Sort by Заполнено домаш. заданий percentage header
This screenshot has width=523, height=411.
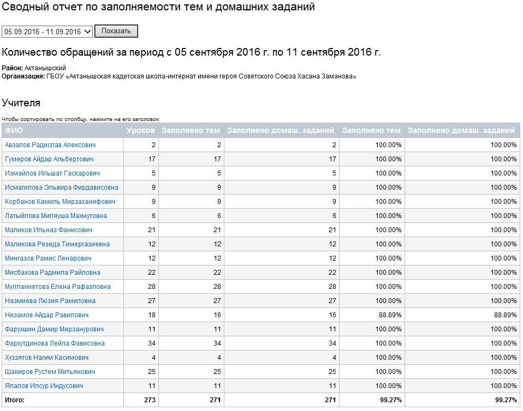461,130
